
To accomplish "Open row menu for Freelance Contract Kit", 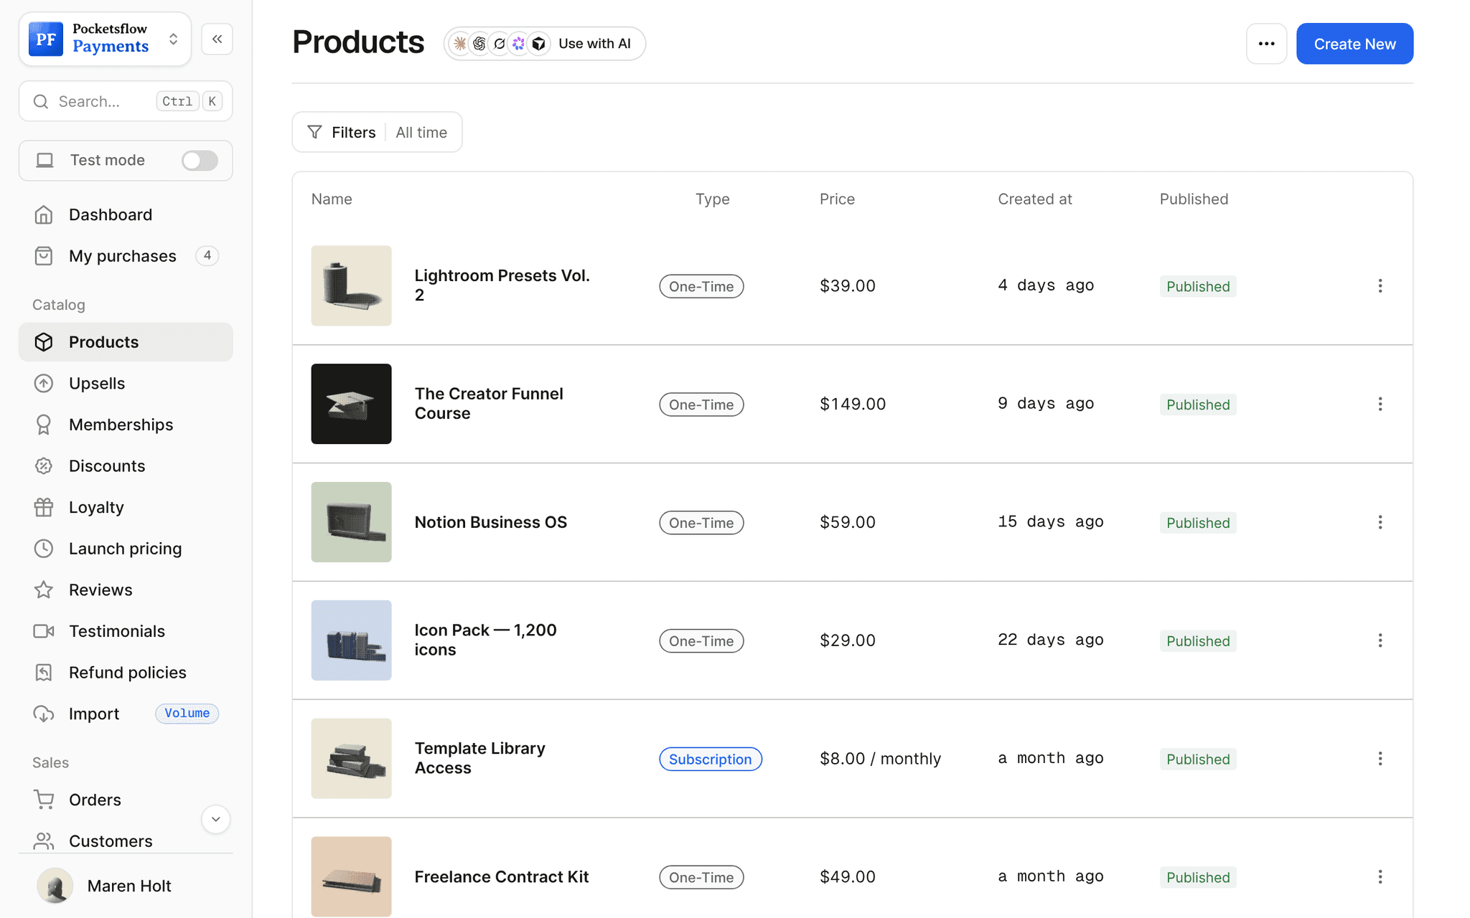I will (1380, 876).
